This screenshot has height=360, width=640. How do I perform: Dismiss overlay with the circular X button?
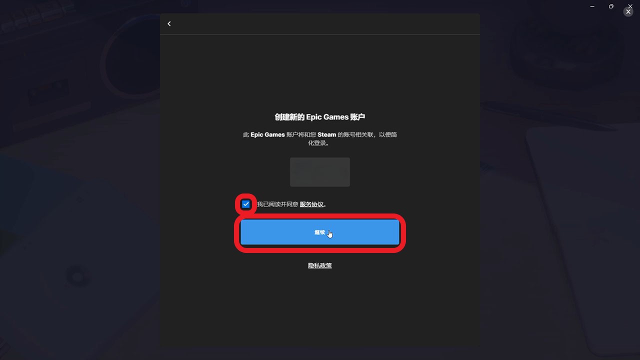628,11
